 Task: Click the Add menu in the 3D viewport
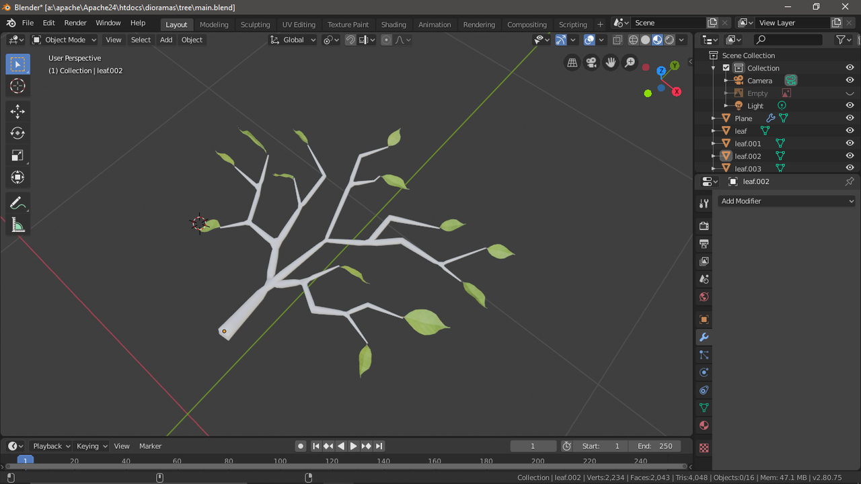click(165, 40)
